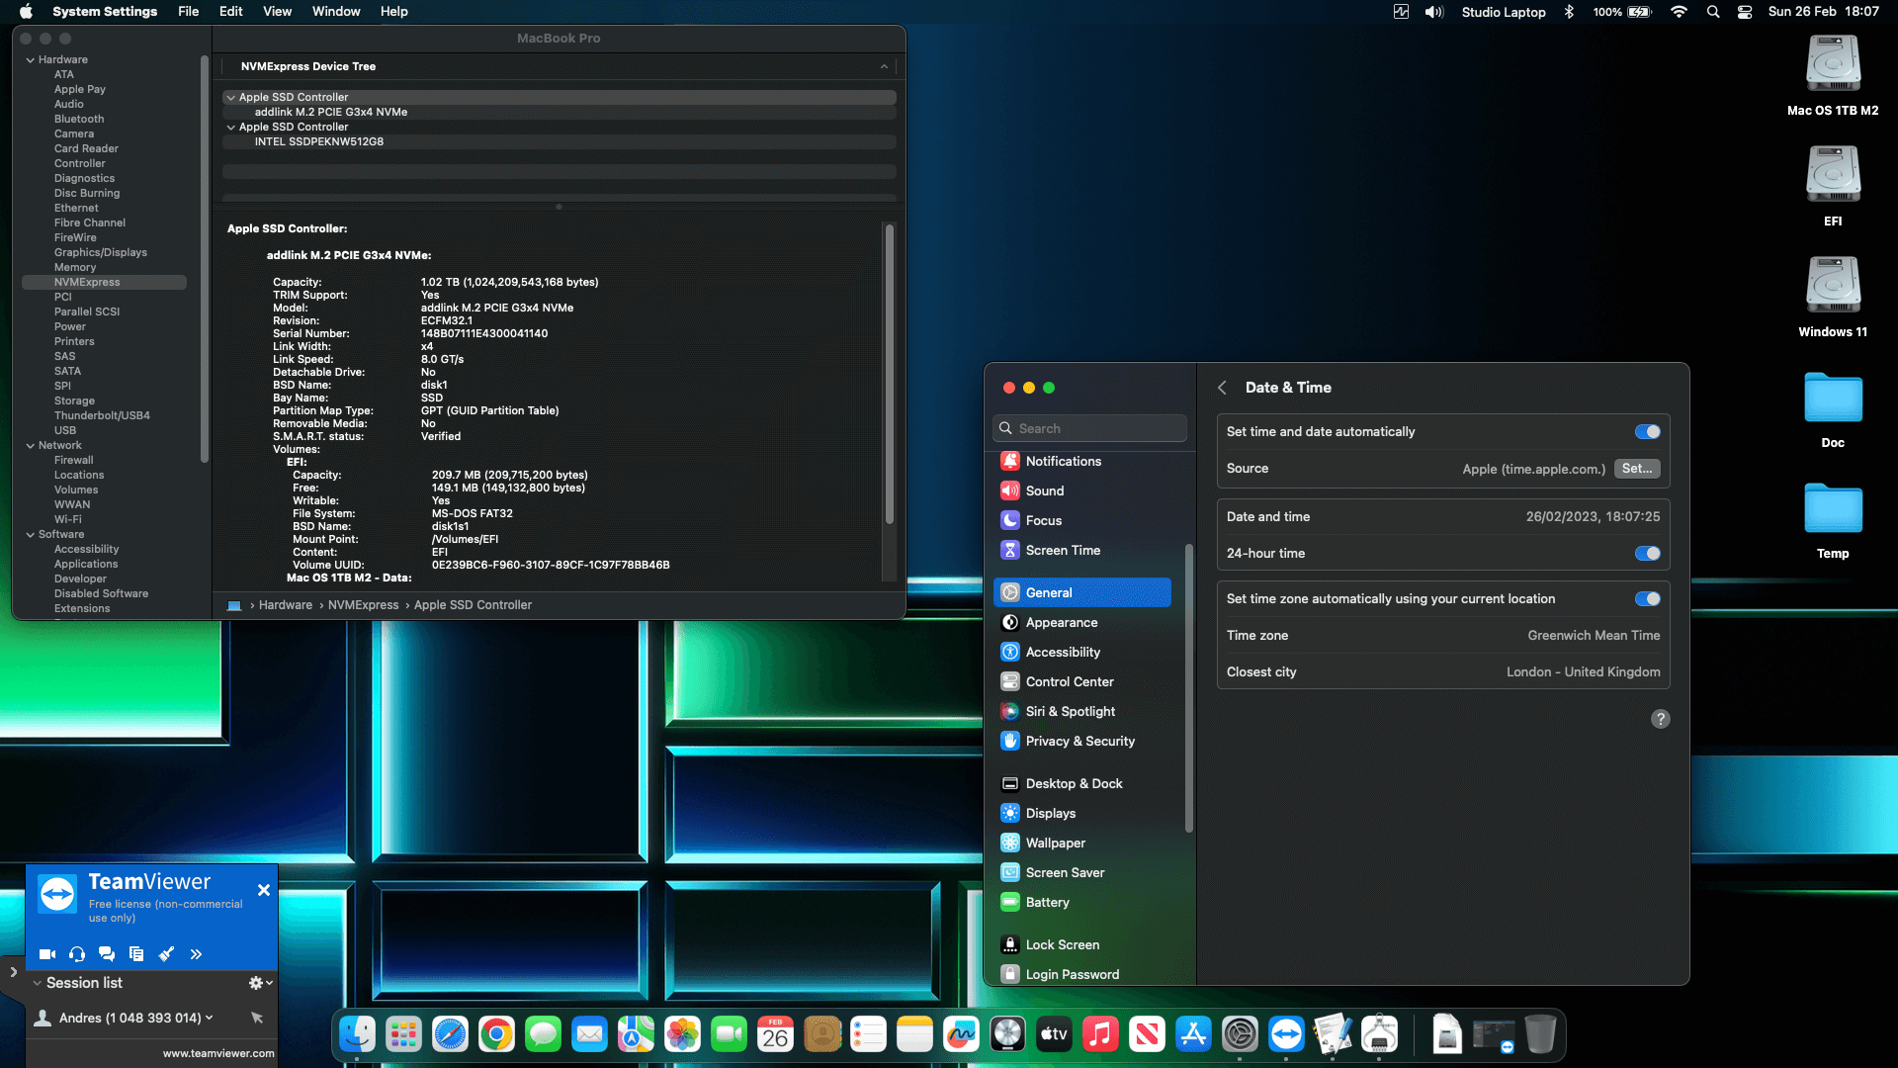The width and height of the screenshot is (1898, 1068).
Task: Open the App Store from the Dock
Action: (x=1193, y=1034)
